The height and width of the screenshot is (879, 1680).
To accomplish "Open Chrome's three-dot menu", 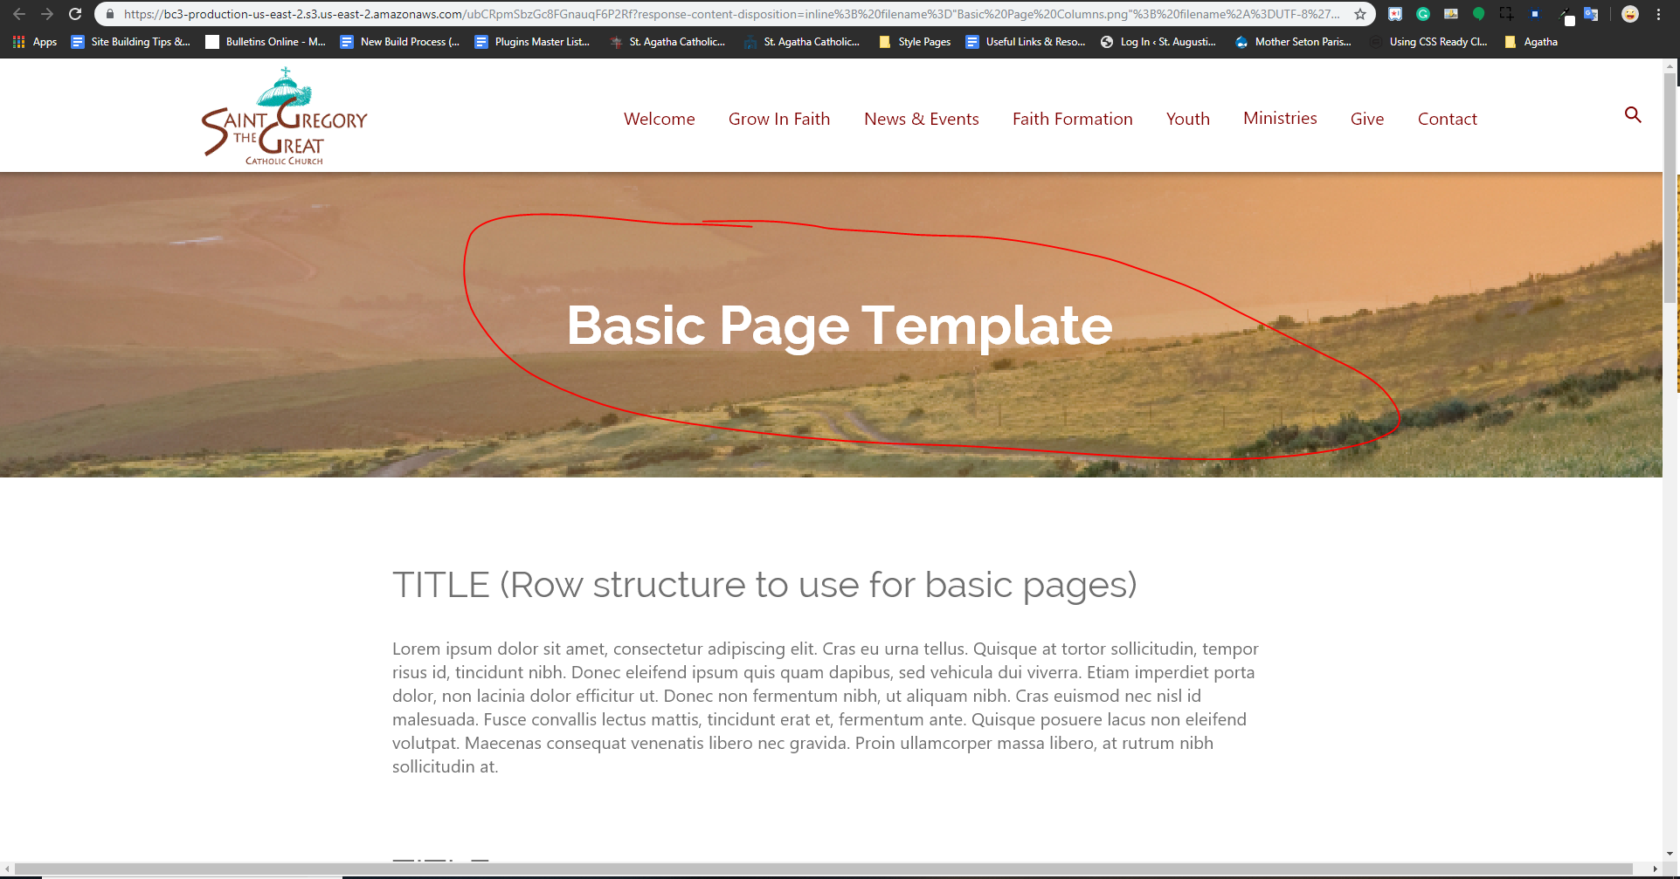I will 1659,14.
